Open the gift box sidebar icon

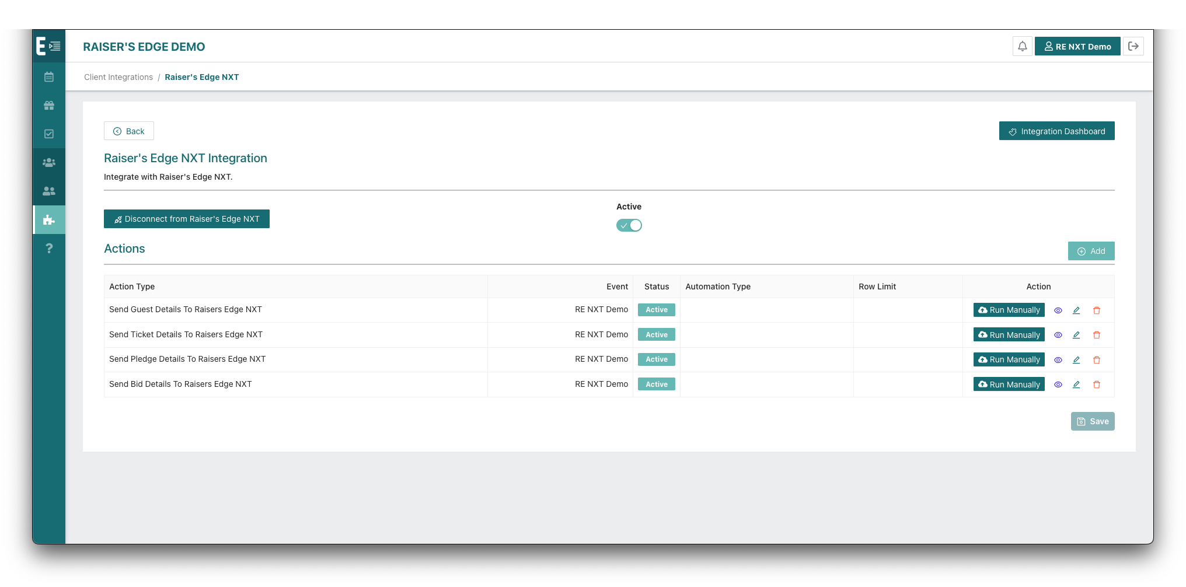click(49, 106)
